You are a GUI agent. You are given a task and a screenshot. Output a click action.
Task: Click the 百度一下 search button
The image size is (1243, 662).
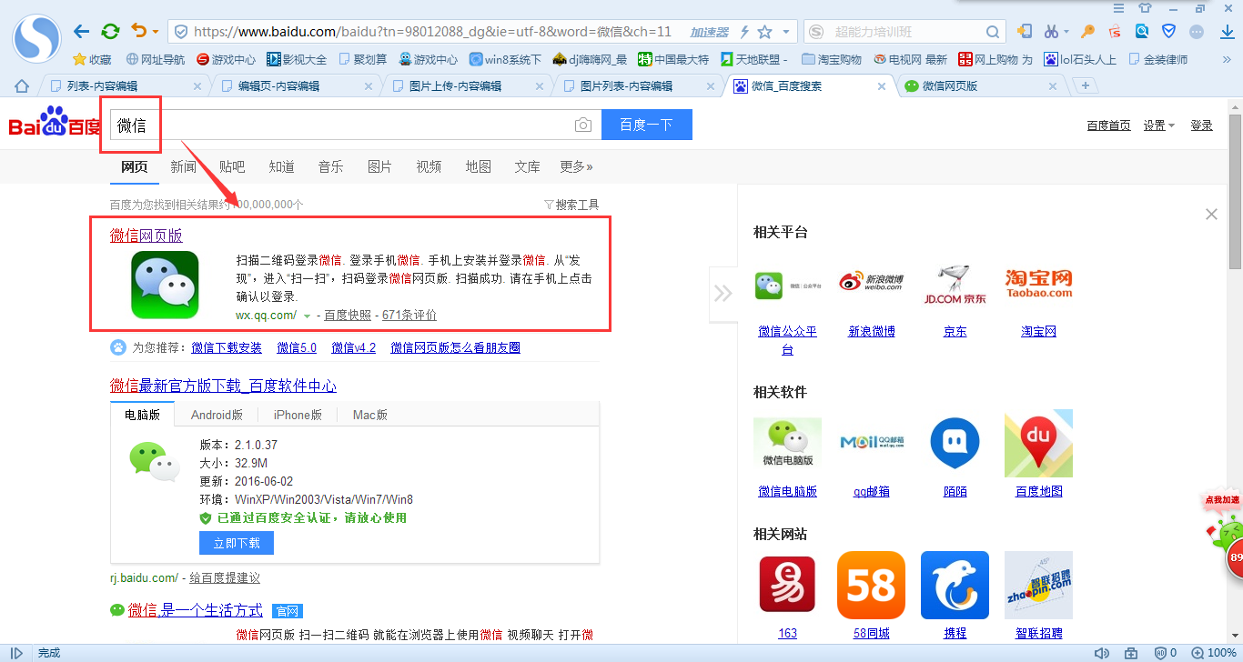(x=647, y=125)
